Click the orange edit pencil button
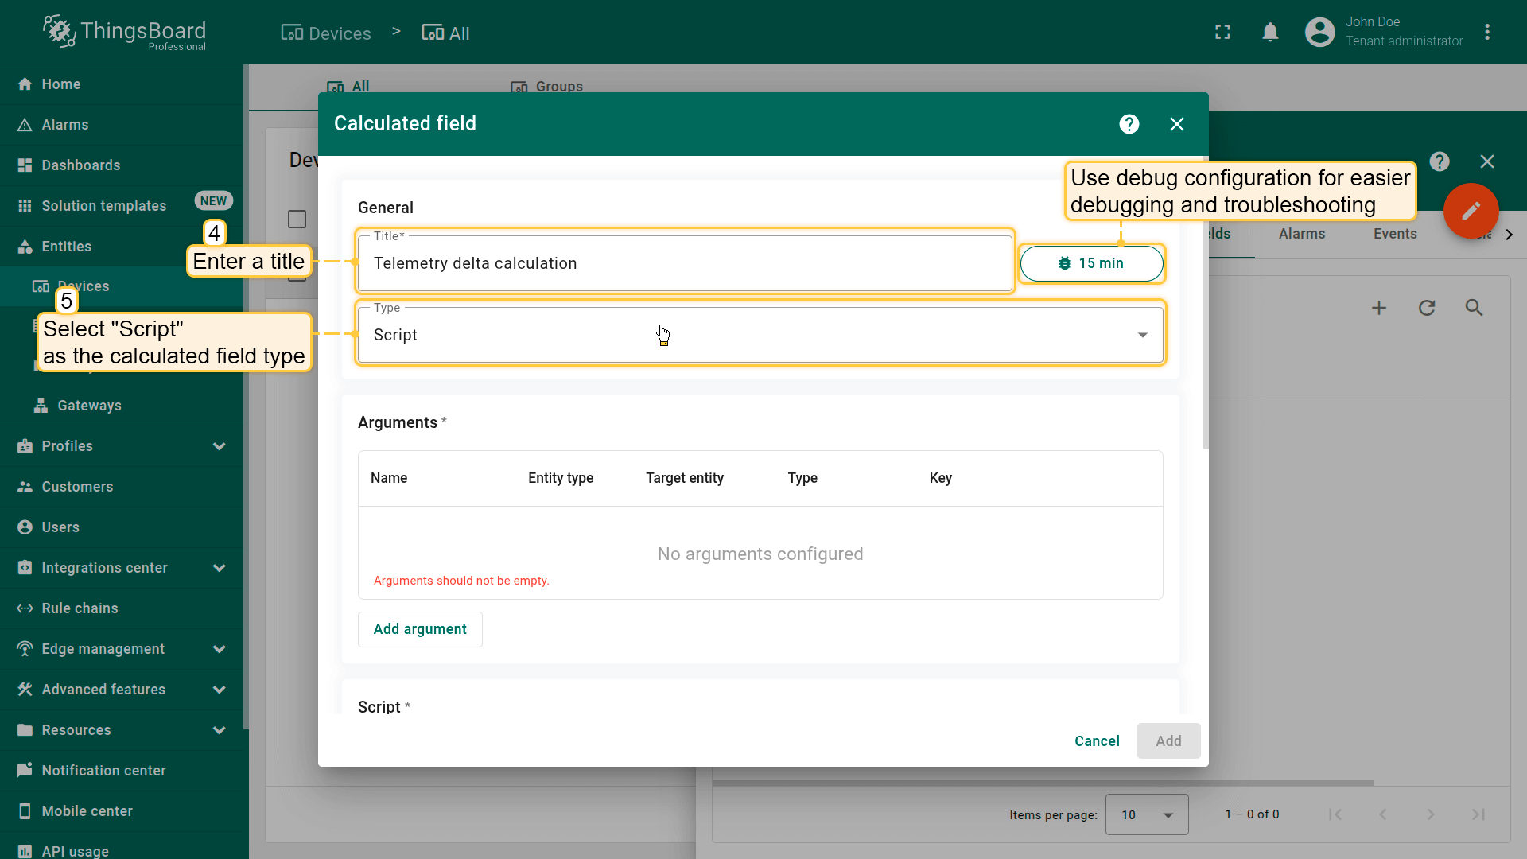The image size is (1527, 859). point(1471,211)
